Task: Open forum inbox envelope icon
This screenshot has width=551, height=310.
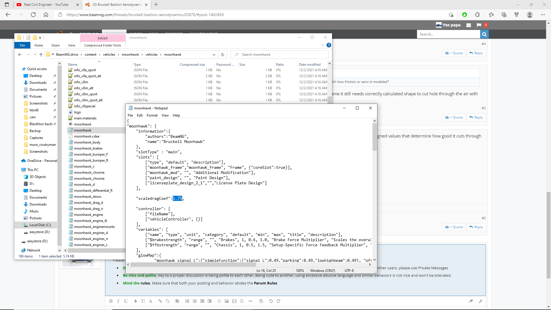Action: [x=469, y=25]
